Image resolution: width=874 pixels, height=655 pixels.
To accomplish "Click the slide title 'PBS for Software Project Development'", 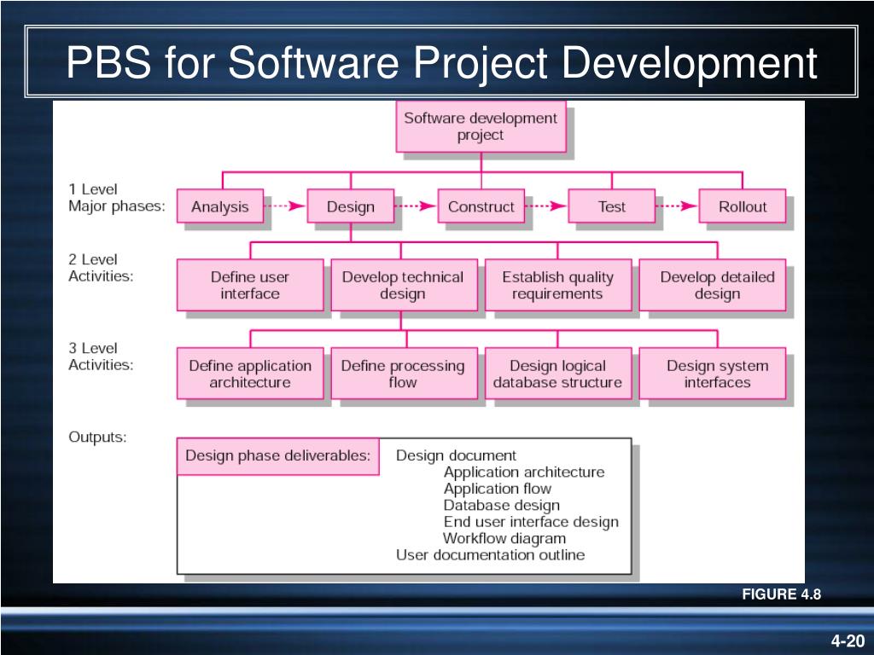I will coord(441,61).
